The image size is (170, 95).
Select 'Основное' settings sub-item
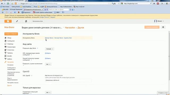point(10,65)
